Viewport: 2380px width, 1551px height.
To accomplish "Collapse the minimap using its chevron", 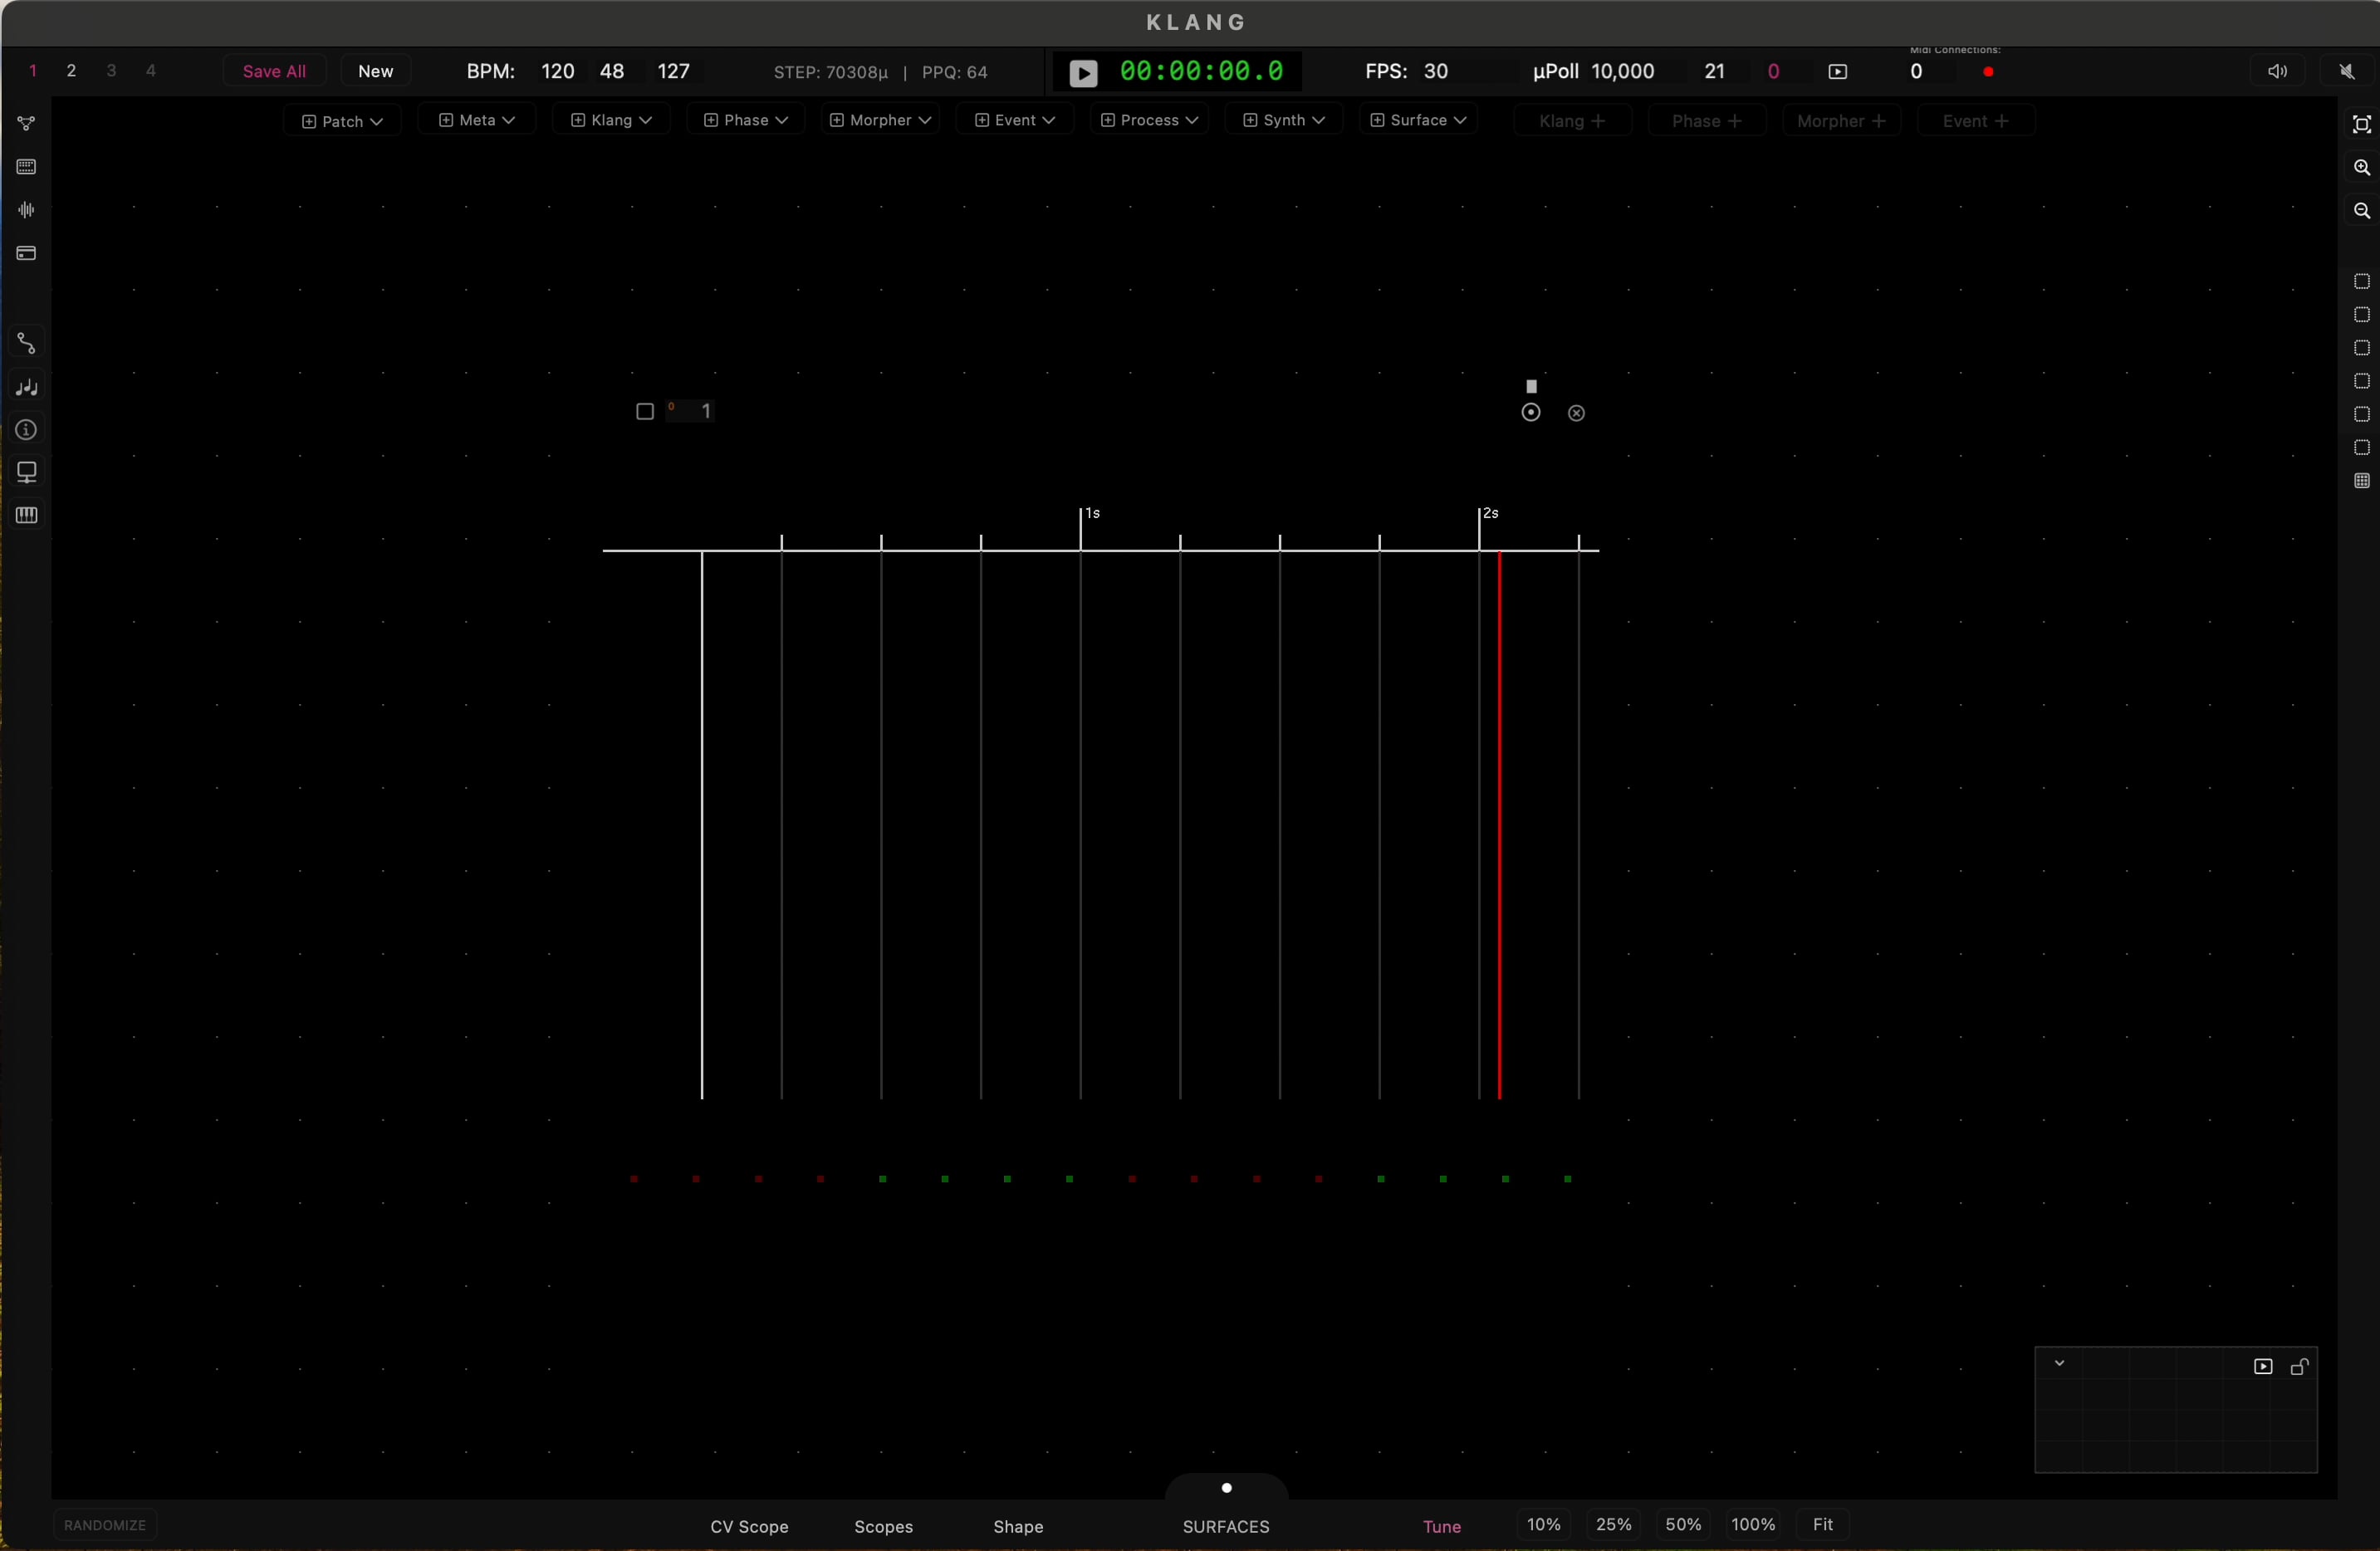I will pyautogui.click(x=2059, y=1364).
